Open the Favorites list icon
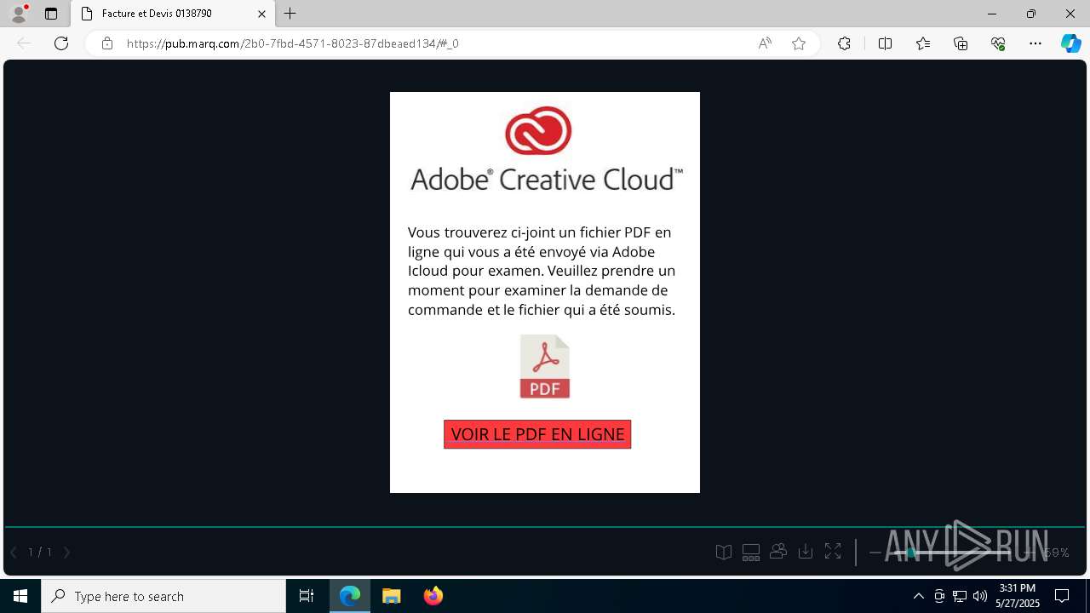This screenshot has height=613, width=1090. (923, 43)
